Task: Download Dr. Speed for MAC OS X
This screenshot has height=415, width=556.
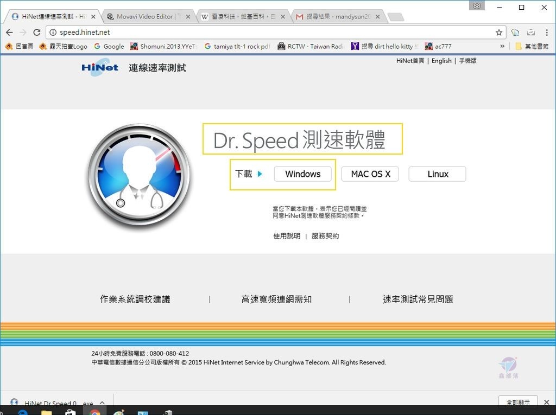Action: (370, 174)
